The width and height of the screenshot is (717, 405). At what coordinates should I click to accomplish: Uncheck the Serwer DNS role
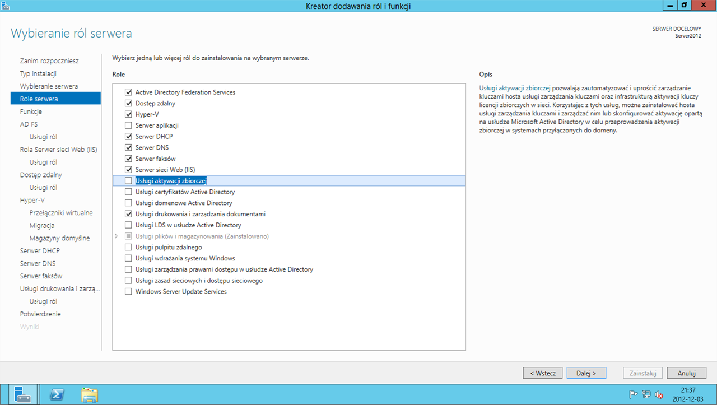tap(129, 147)
